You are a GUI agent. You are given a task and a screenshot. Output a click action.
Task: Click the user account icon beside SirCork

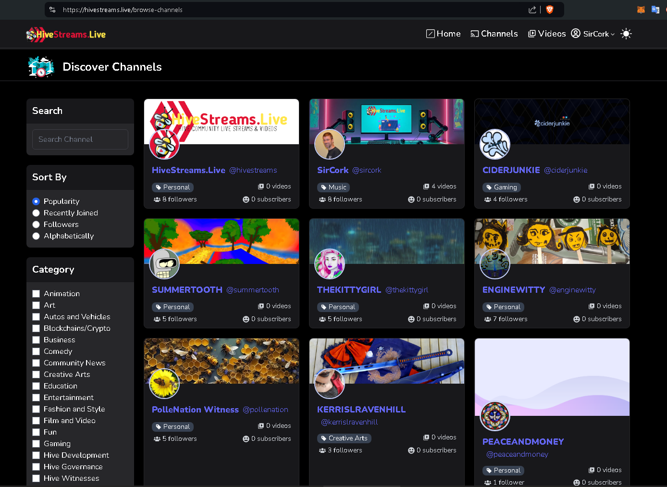click(x=576, y=34)
